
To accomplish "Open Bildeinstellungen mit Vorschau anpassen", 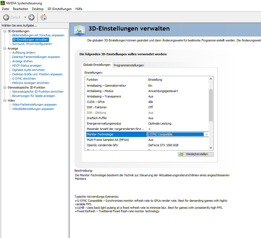I will pyautogui.click(x=38, y=35).
